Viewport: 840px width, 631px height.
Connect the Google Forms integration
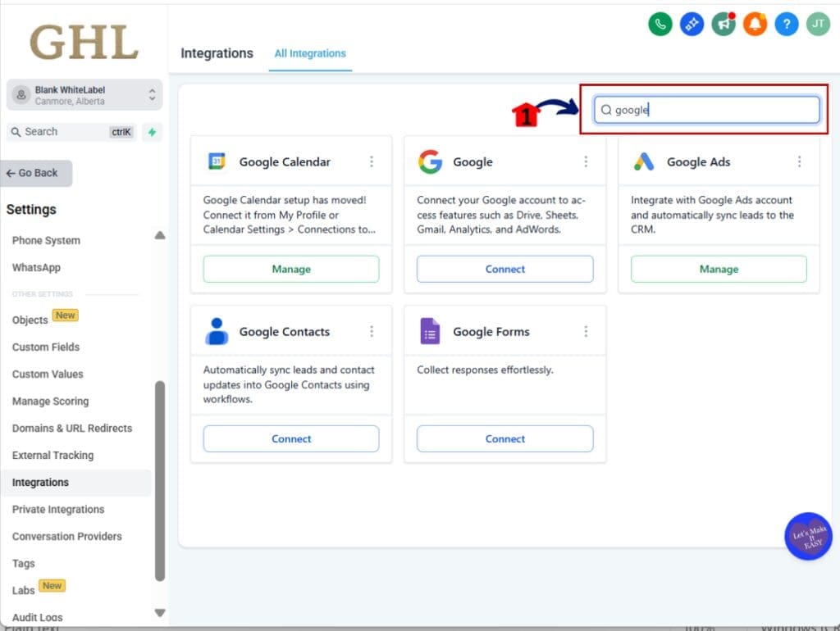point(504,438)
